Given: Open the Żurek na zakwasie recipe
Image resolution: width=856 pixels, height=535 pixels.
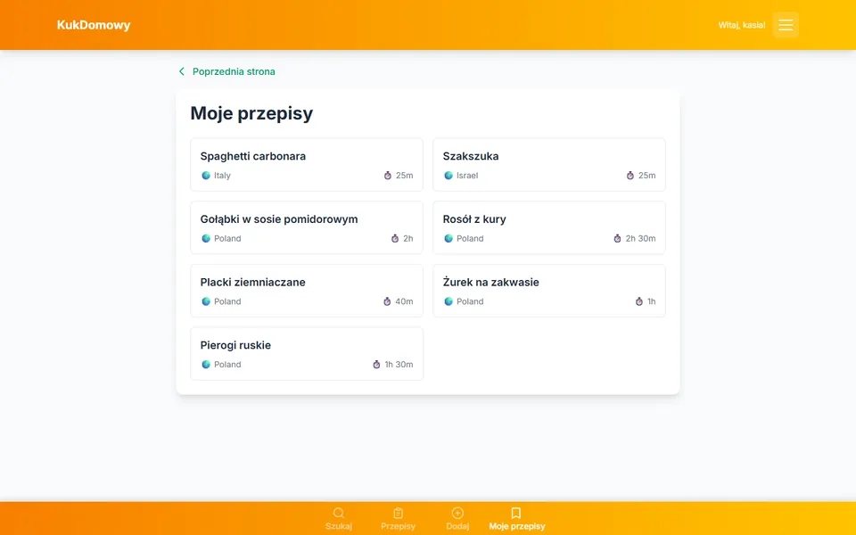Looking at the screenshot, I should (549, 291).
